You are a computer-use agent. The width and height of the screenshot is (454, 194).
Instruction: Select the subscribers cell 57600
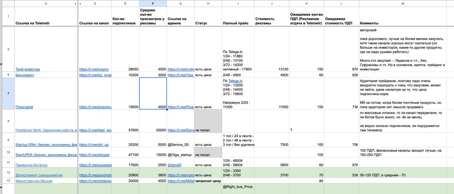tap(125, 121)
